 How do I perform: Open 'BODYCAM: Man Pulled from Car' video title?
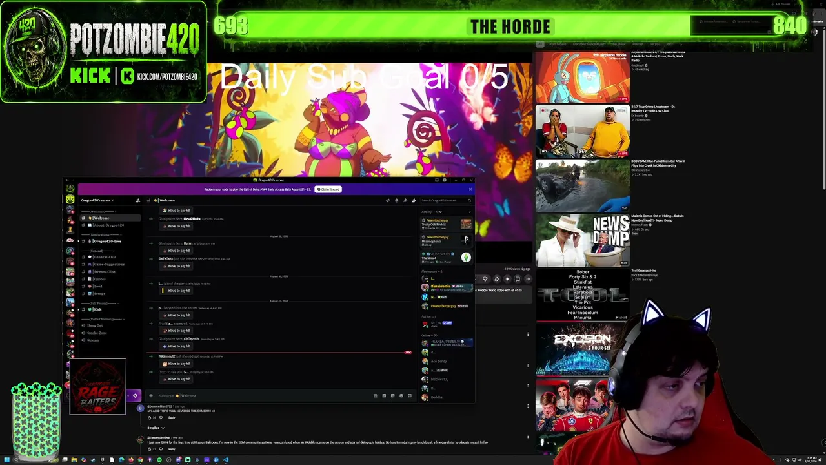(658, 163)
